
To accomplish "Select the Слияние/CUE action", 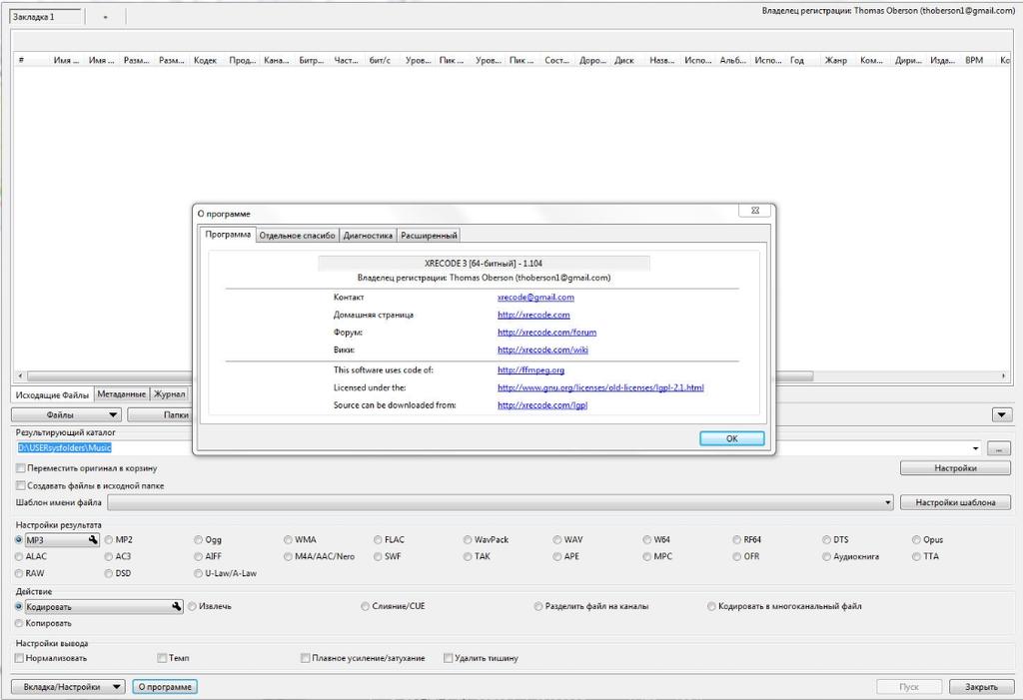I will tap(393, 607).
